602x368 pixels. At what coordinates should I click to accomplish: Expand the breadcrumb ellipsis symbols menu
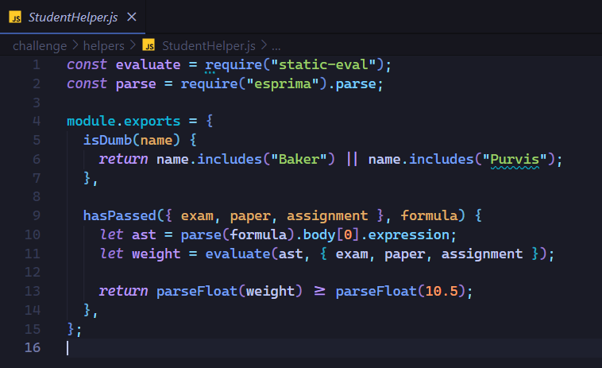(276, 46)
